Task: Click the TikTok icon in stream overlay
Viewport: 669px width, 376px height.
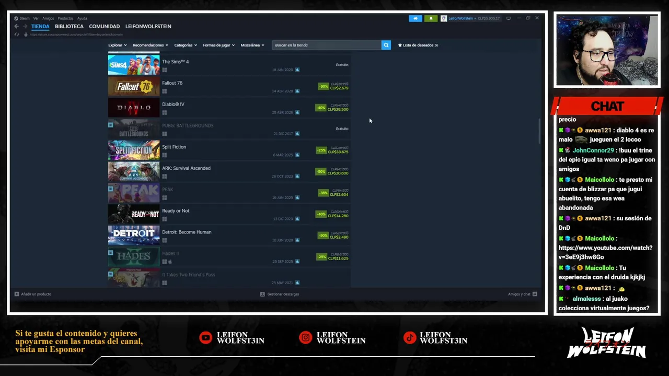Action: coord(410,338)
